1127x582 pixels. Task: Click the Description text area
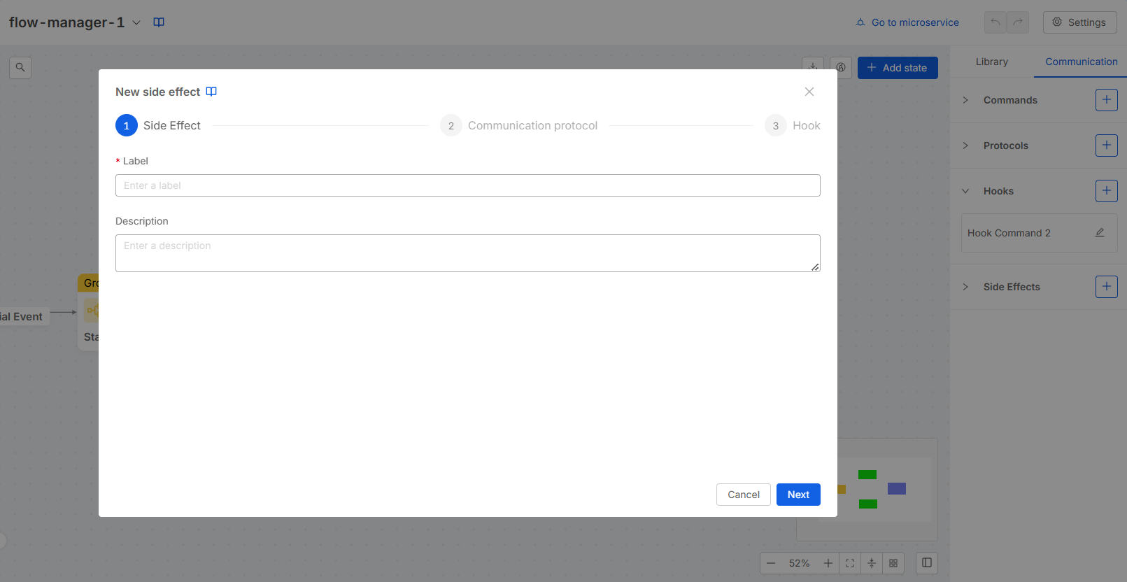coord(467,253)
